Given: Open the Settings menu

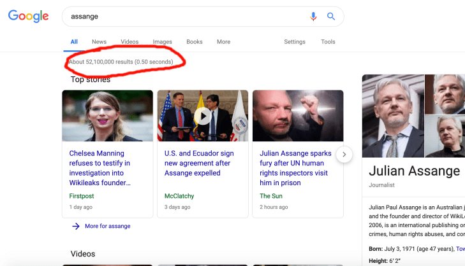Looking at the screenshot, I should 295,42.
